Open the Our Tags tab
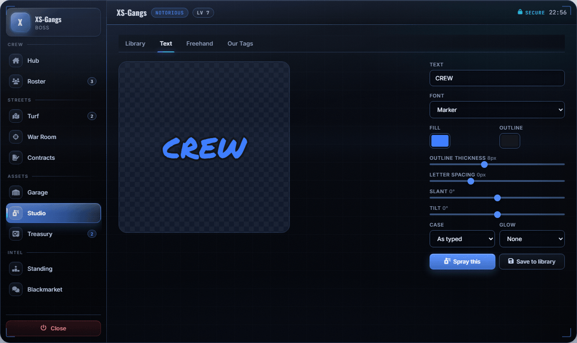 click(x=240, y=44)
